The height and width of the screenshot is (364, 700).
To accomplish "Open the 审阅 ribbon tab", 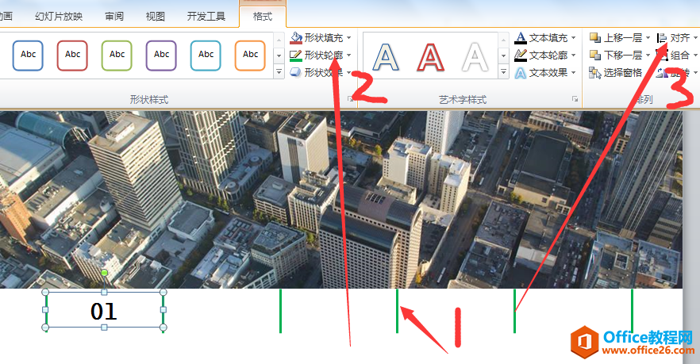I will (114, 17).
